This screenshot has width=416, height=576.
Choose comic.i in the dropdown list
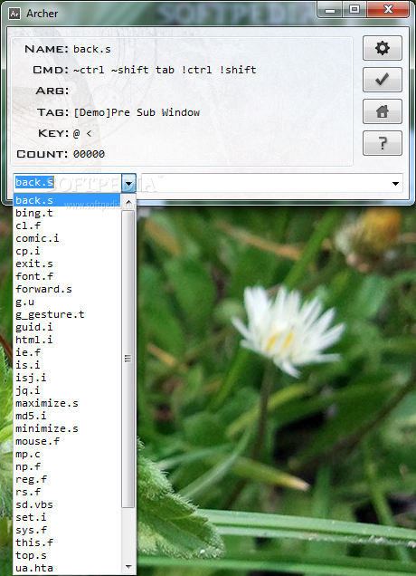pyautogui.click(x=67, y=238)
